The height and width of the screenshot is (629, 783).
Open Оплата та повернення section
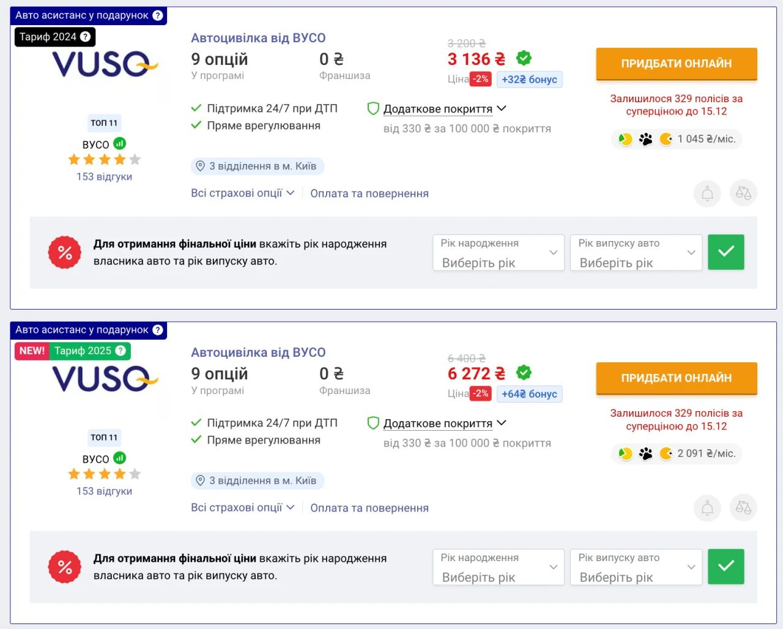point(369,193)
